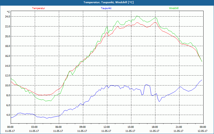The image size is (214, 134).
Task: Click the blue Taupunkt dip near 18:30
Action: pyautogui.click(x=159, y=102)
